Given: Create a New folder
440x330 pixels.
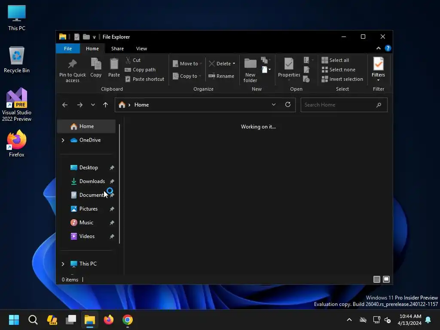Looking at the screenshot, I should coord(251,70).
